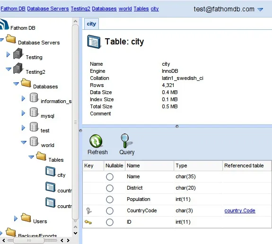The width and height of the screenshot is (272, 244).
Task: Click the world database cylinder icon
Action: click(x=34, y=141)
